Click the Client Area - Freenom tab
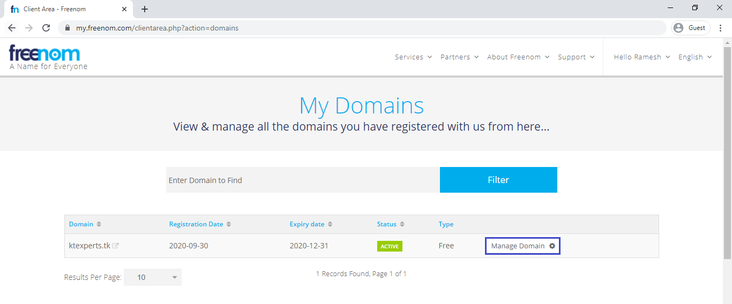The image size is (732, 304). coord(68,9)
